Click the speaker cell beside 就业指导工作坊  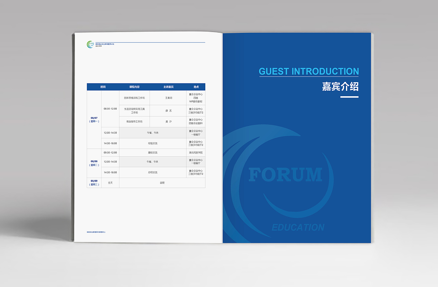tap(168, 121)
